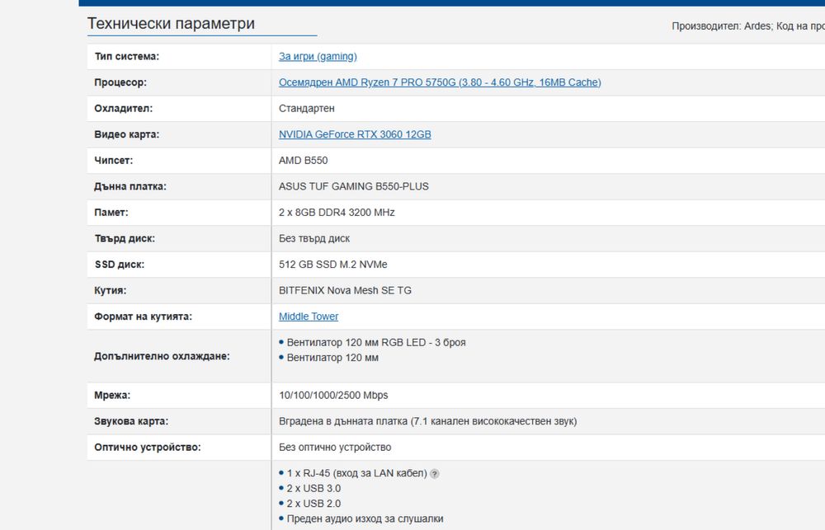The image size is (825, 530).
Task: Open the Middle Tower link
Action: [309, 316]
